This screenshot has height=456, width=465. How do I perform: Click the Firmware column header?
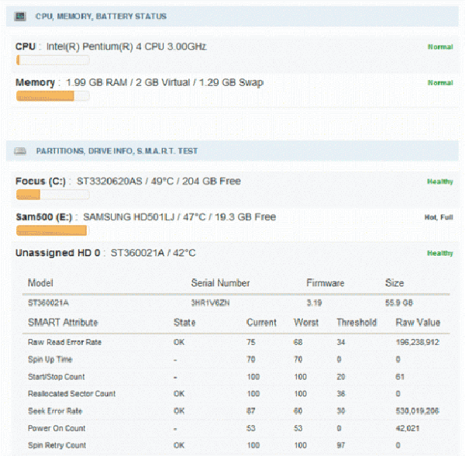tap(325, 283)
